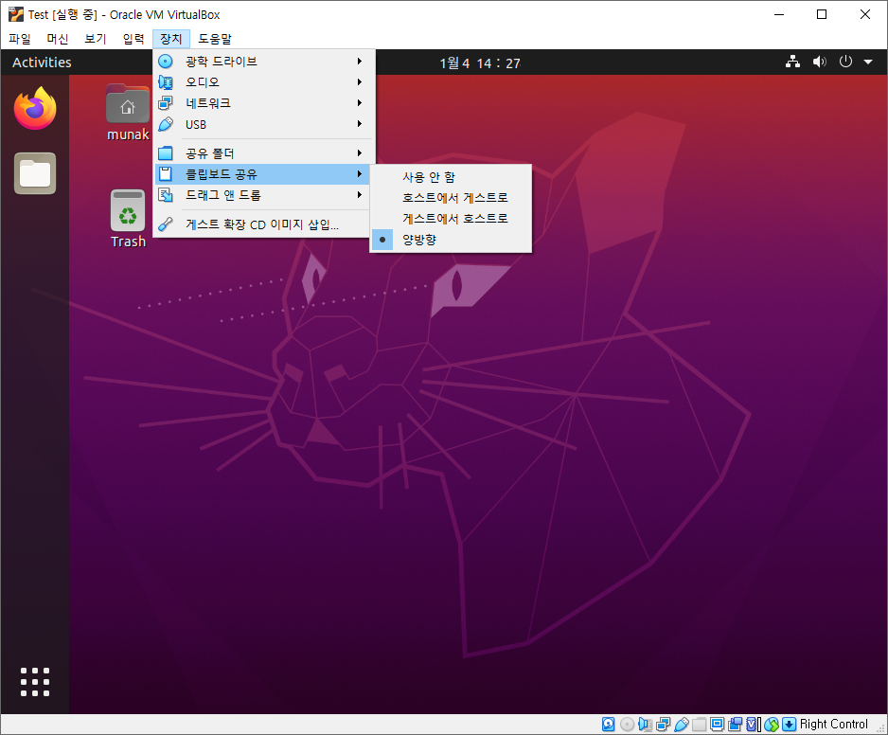
Task: Open the '보기' menu
Action: pyautogui.click(x=95, y=39)
